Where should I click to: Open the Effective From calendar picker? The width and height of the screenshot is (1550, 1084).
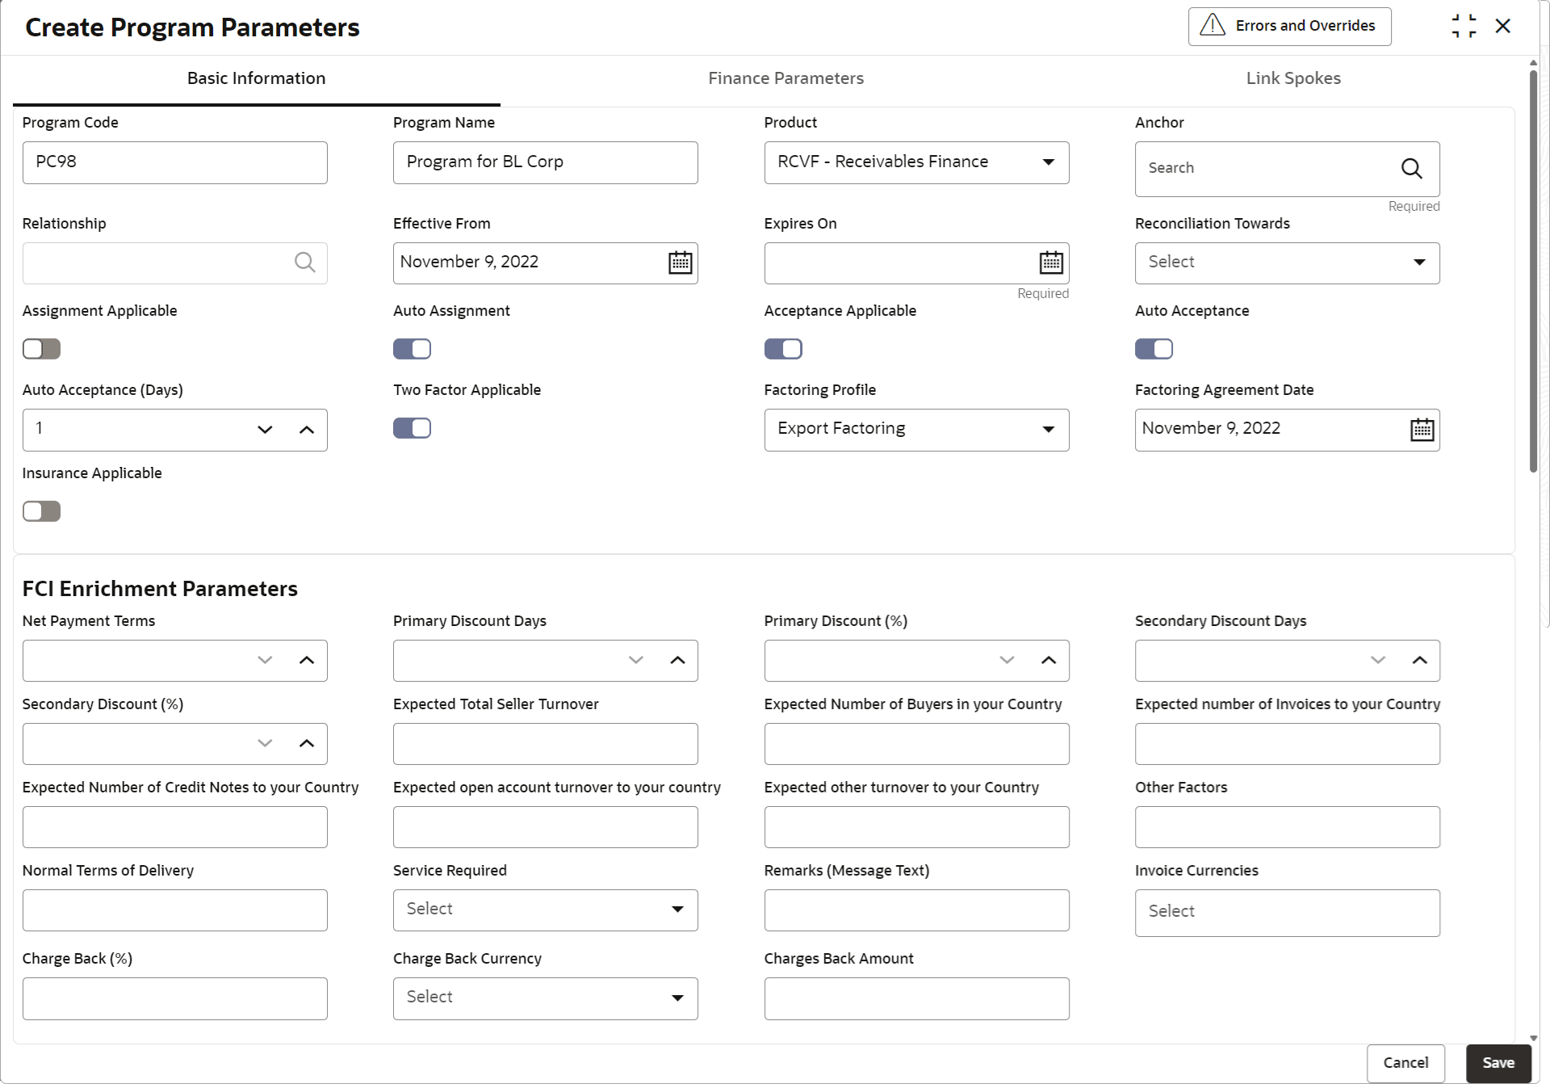point(680,263)
